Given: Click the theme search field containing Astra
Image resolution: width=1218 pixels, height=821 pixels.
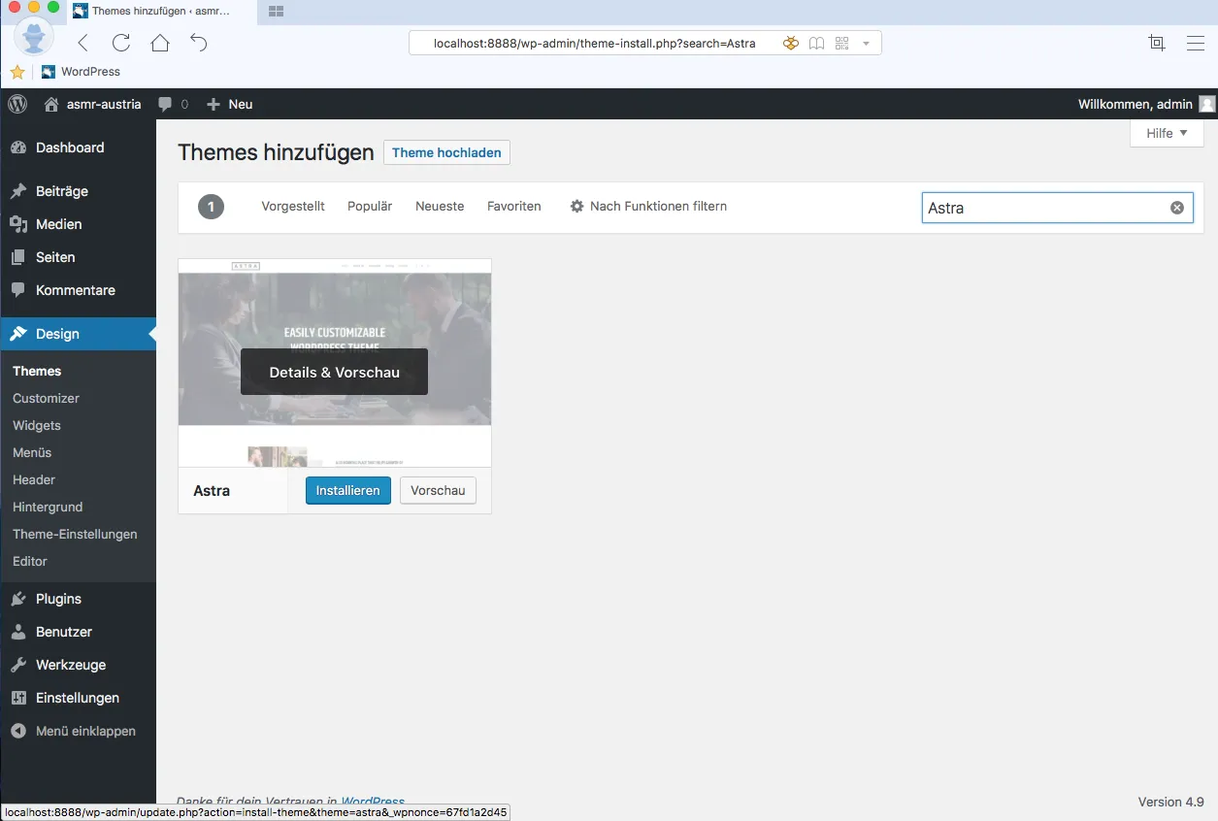Looking at the screenshot, I should click(x=1057, y=208).
